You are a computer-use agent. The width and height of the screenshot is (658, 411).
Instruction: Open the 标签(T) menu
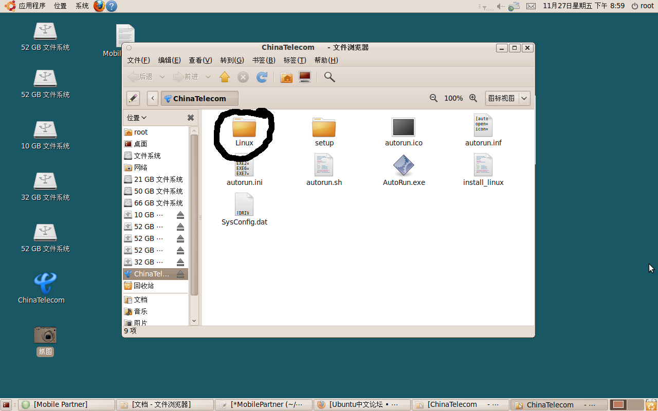pos(295,60)
